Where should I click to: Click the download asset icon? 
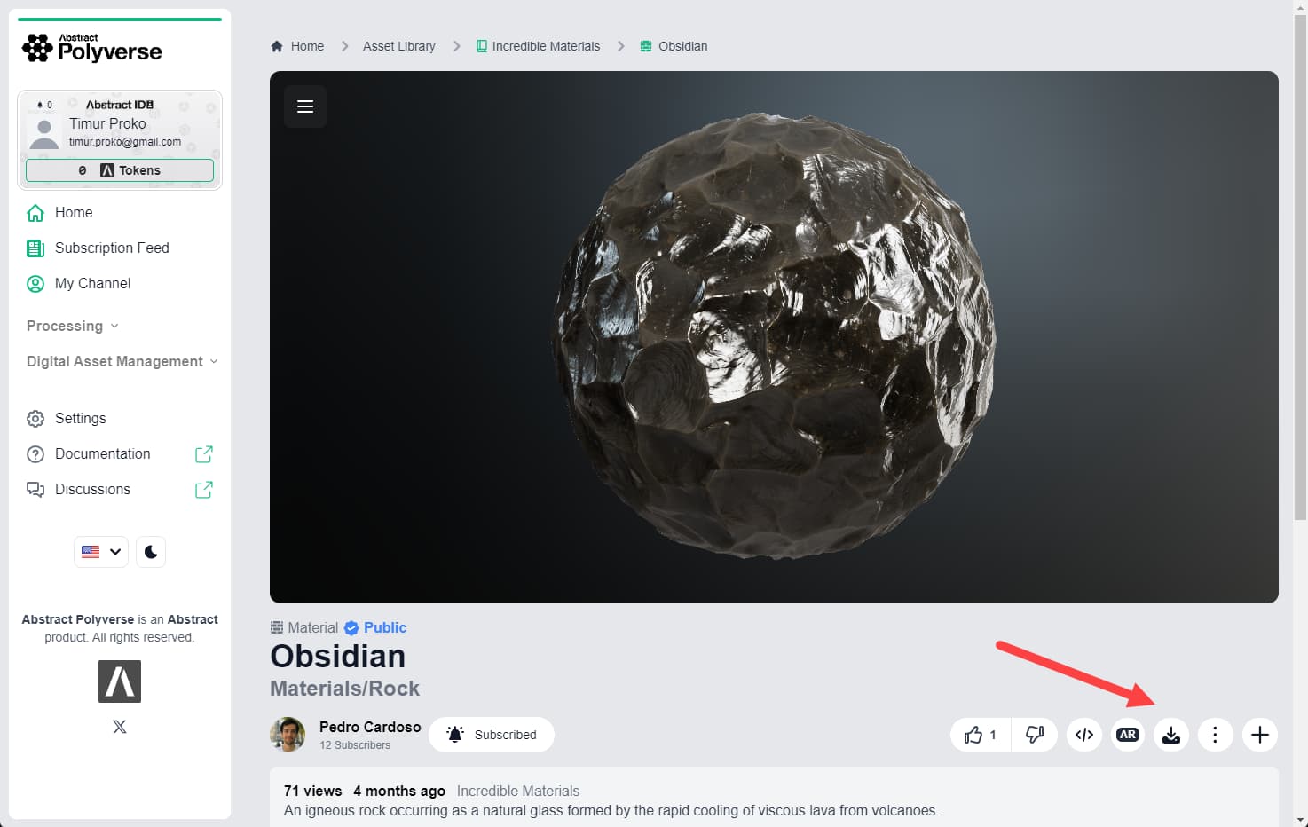point(1171,735)
